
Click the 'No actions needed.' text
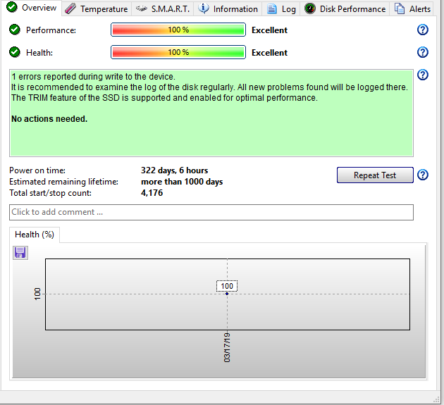coord(49,119)
